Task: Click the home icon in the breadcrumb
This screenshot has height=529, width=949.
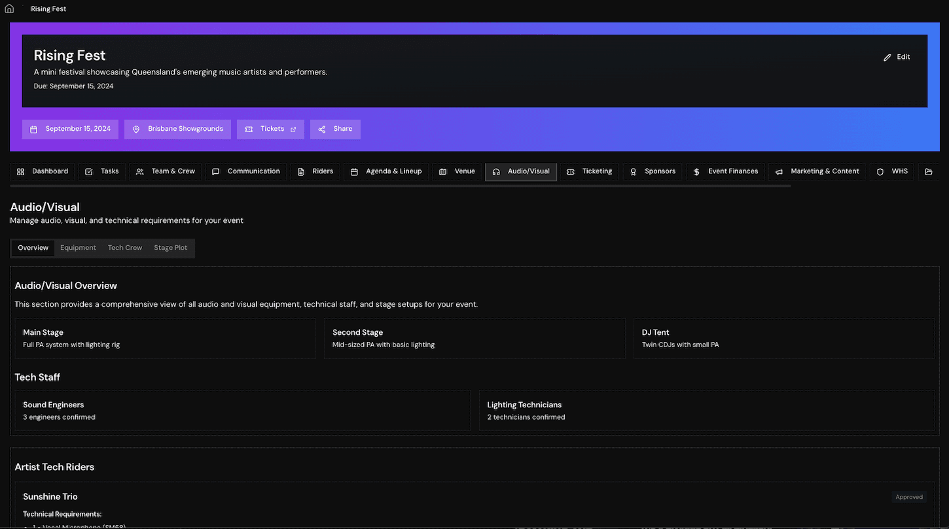Action: [9, 9]
